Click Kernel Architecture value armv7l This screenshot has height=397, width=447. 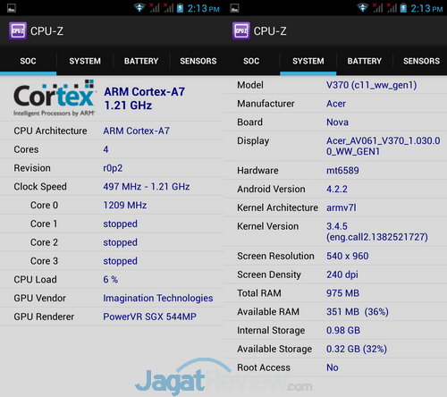342,207
